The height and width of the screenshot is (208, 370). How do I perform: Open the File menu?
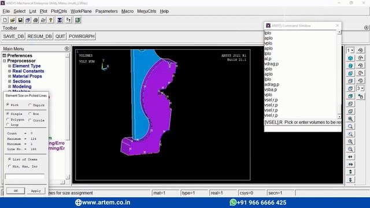point(6,11)
